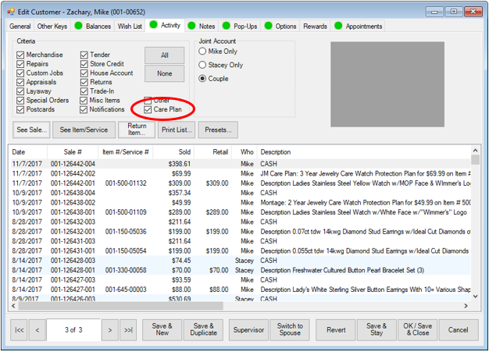Uncheck the Merchandise criteria checkbox
This screenshot has width=489, height=352.
[x=20, y=55]
